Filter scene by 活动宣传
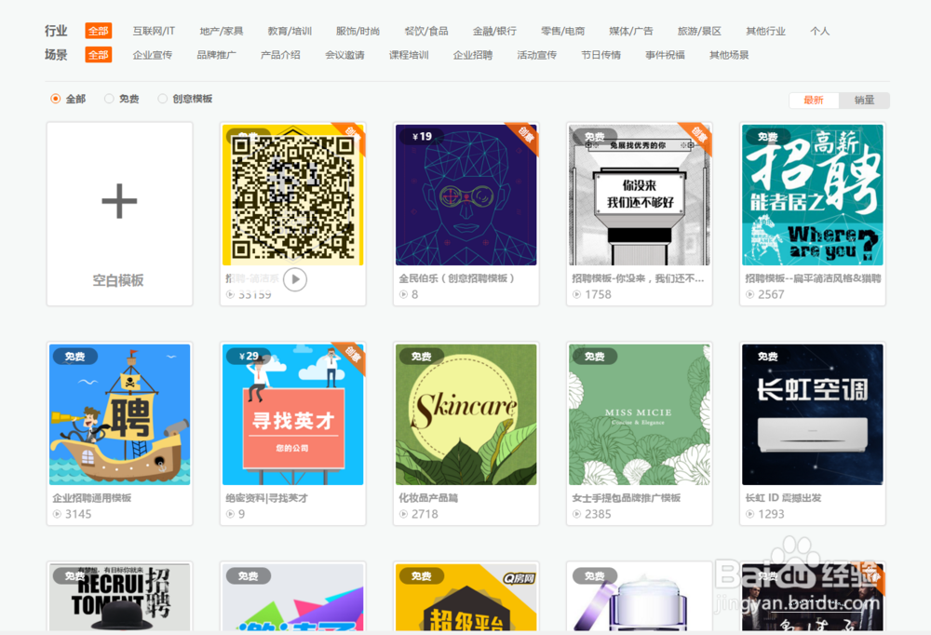This screenshot has height=635, width=931. pos(537,55)
